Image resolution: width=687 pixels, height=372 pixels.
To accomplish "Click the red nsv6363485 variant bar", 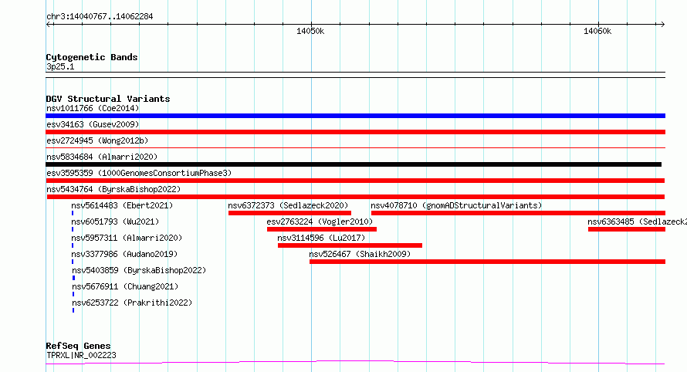I will pyautogui.click(x=627, y=229).
